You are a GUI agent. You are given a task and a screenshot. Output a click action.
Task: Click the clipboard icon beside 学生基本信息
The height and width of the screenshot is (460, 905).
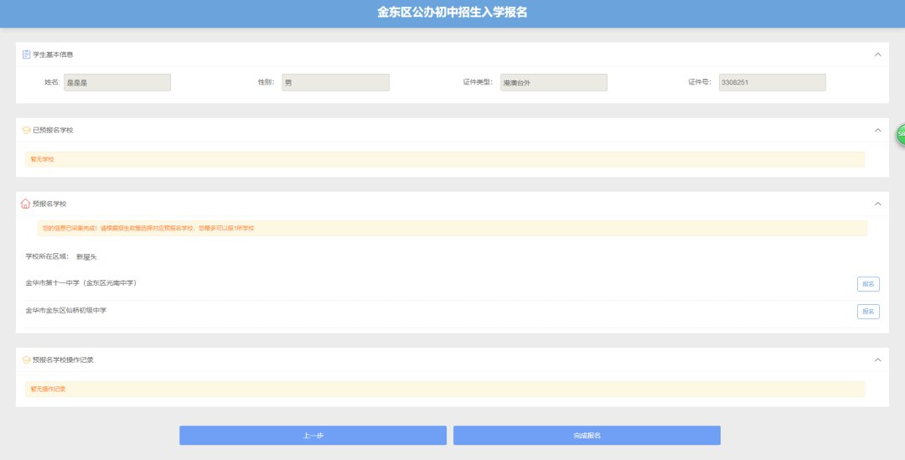(26, 54)
